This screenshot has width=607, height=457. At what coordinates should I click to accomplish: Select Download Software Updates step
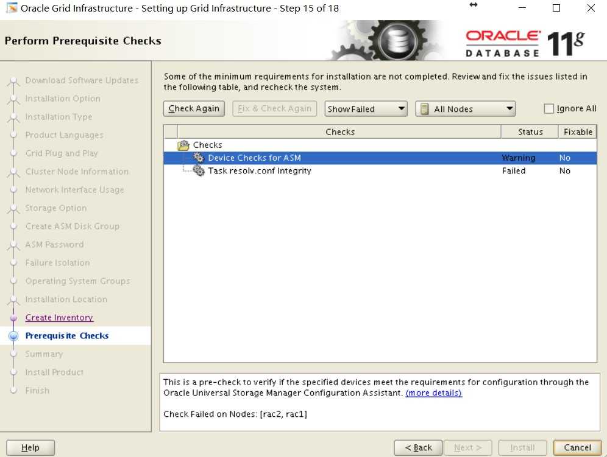pos(82,80)
